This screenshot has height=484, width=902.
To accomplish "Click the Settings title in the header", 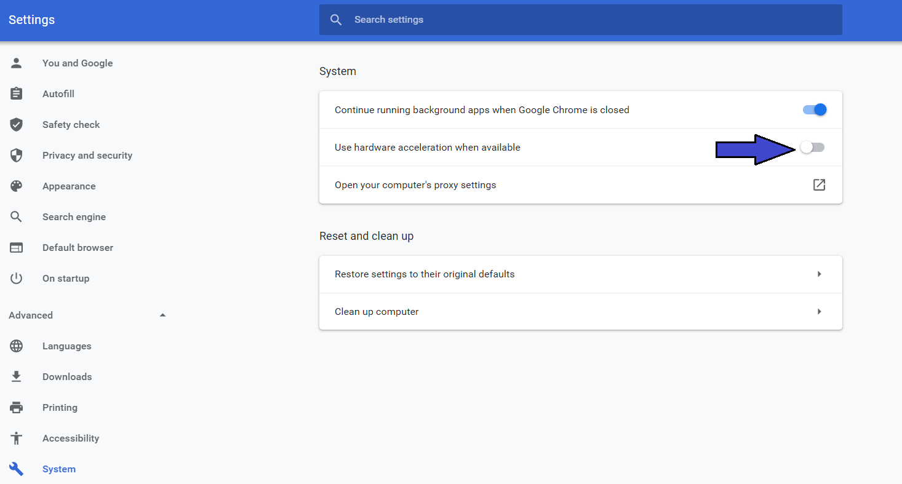I will click(x=32, y=20).
